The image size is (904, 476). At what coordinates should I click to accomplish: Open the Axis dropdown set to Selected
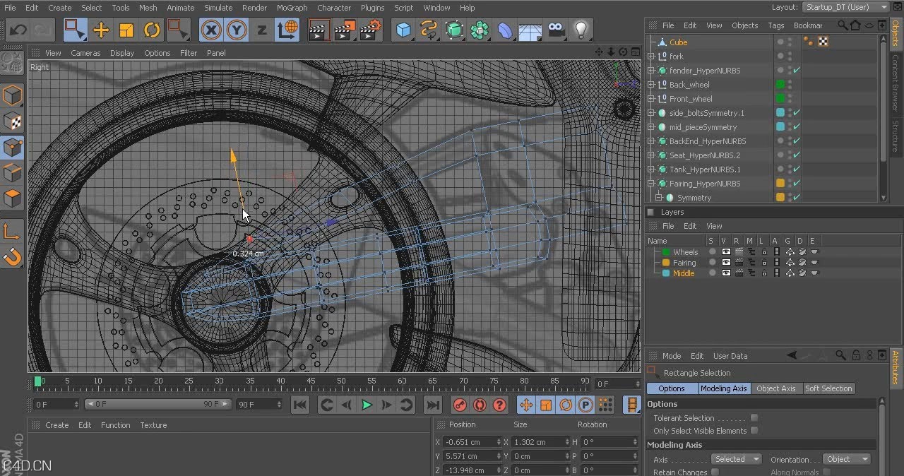tap(735, 459)
